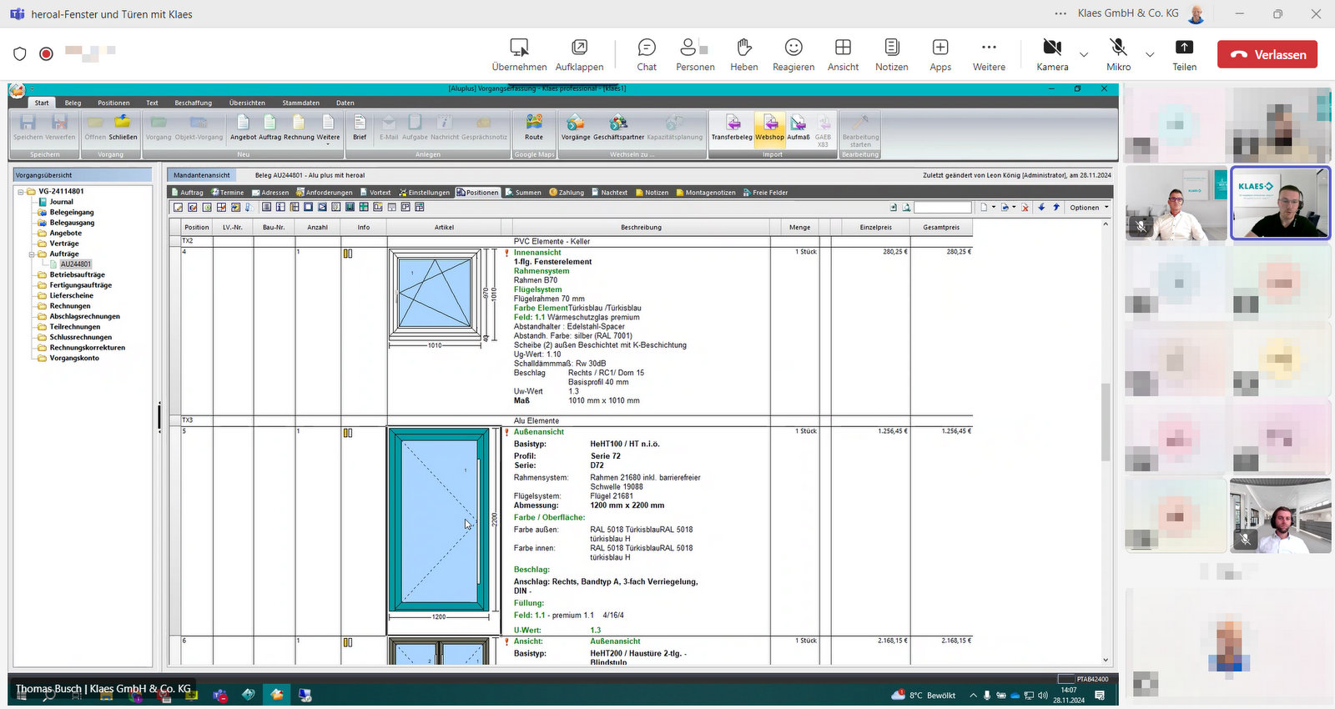Click the blue move down arrow
The image size is (1335, 709).
[x=1041, y=208]
